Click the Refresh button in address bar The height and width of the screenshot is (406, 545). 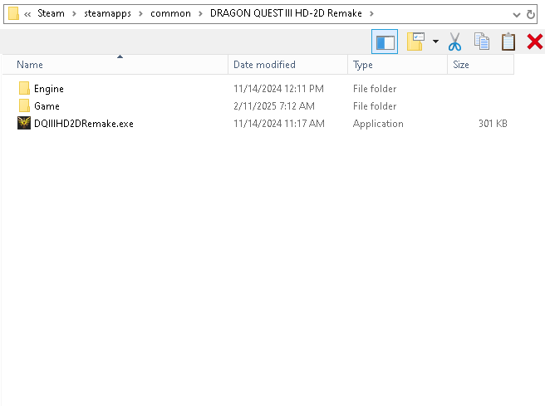tap(531, 14)
